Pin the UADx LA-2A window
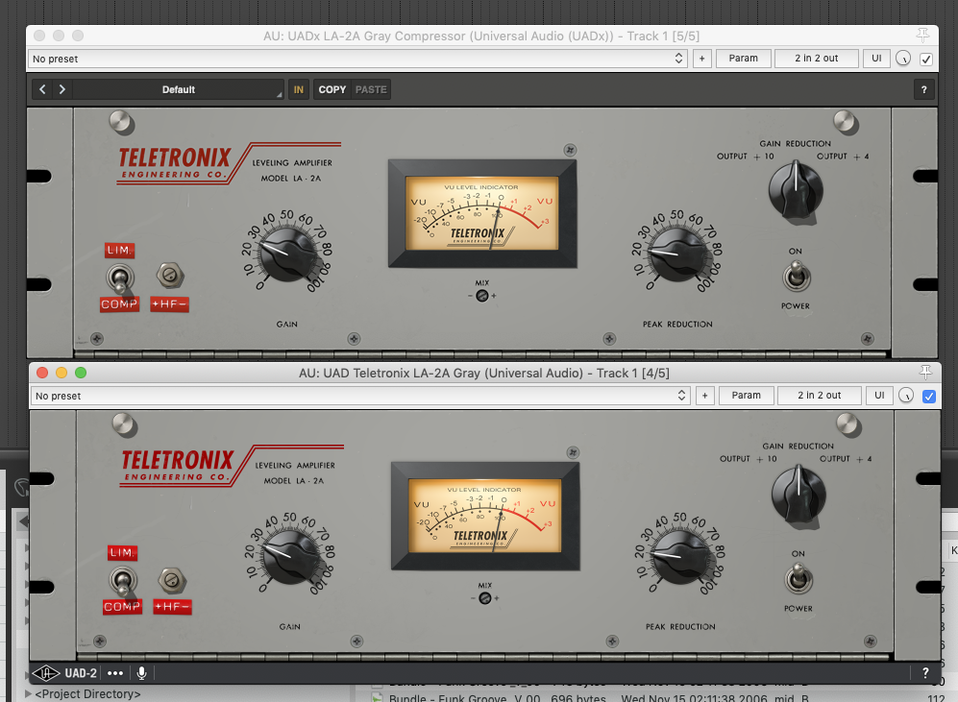 pyautogui.click(x=922, y=35)
